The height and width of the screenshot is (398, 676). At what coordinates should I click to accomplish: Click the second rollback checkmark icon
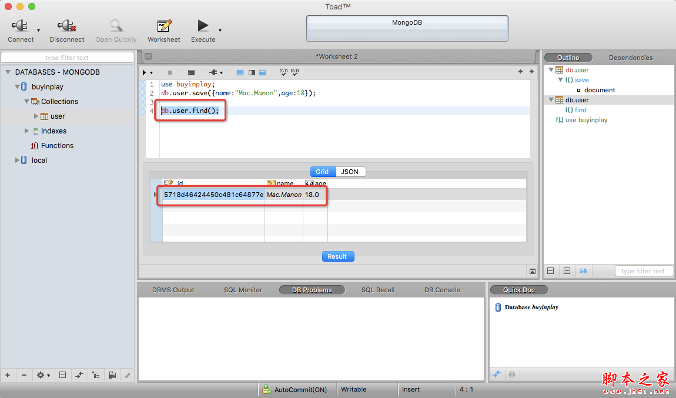click(295, 72)
